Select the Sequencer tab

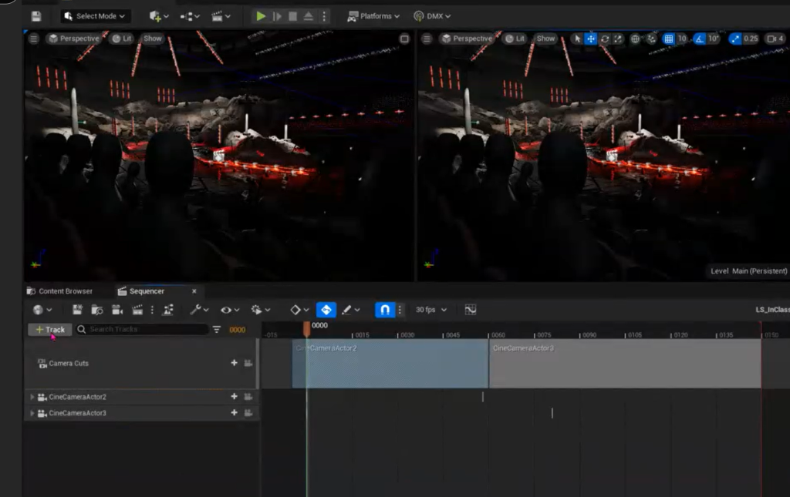(142, 291)
